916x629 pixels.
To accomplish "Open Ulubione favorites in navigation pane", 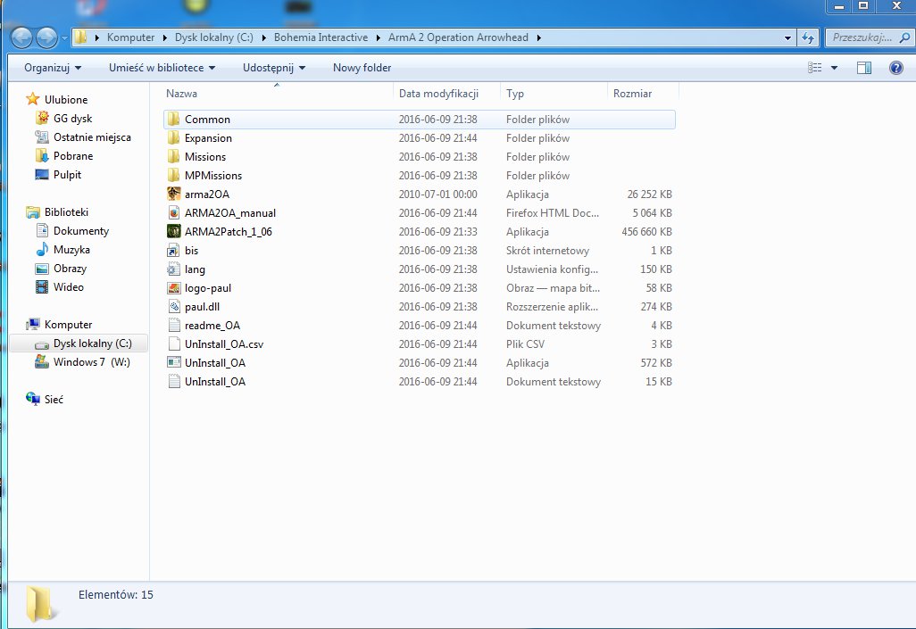I will click(65, 99).
